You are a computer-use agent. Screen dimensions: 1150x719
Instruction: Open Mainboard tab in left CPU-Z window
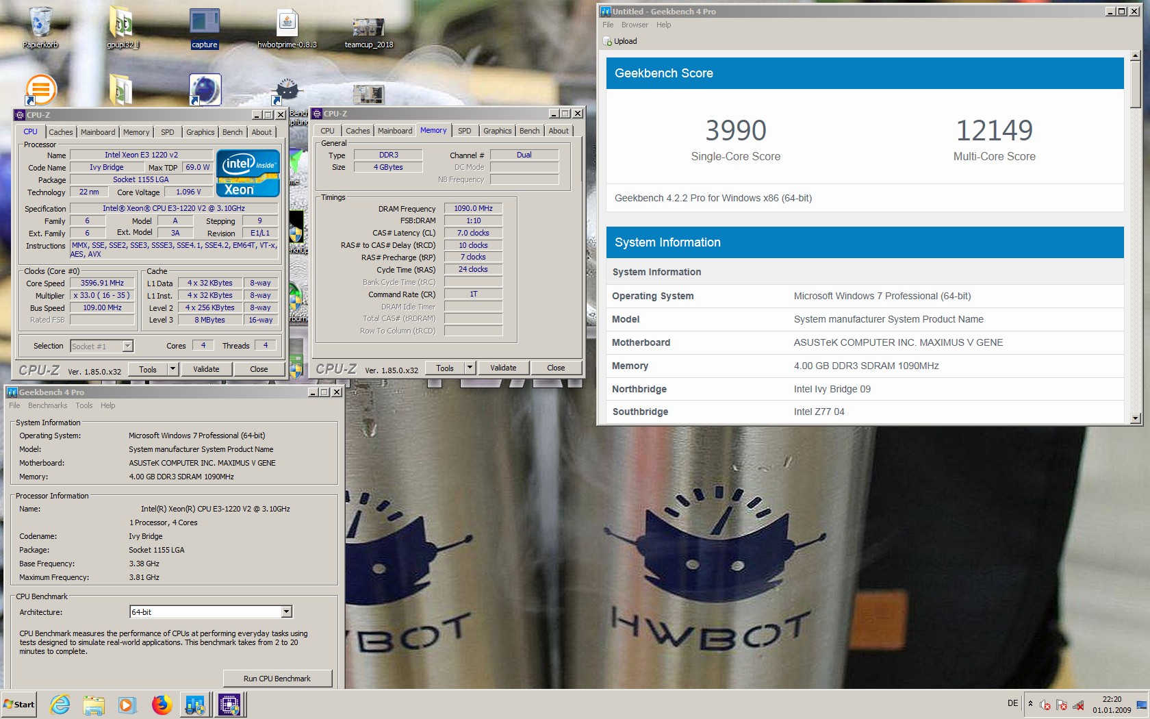(98, 132)
